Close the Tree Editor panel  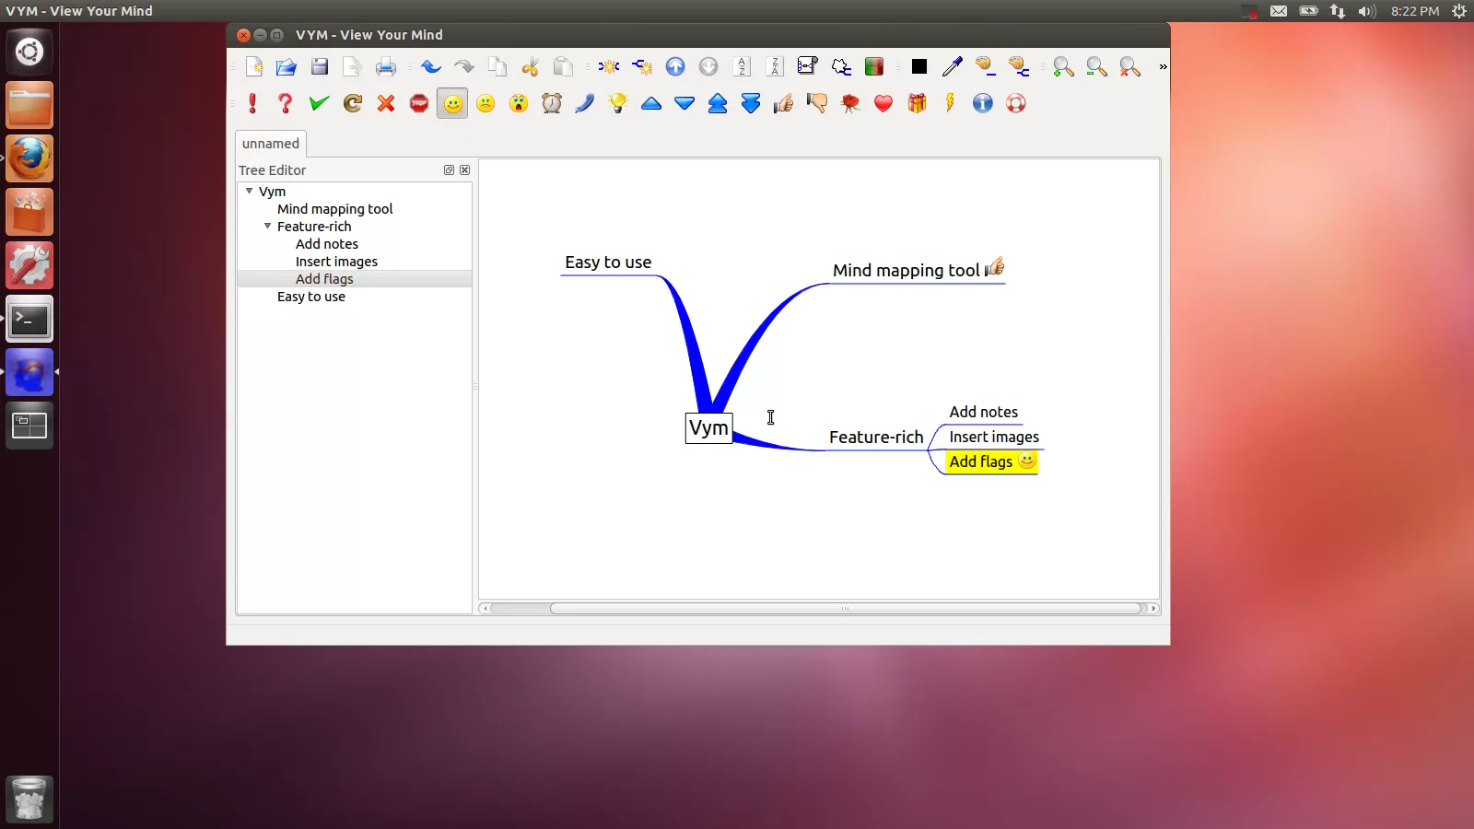[464, 170]
